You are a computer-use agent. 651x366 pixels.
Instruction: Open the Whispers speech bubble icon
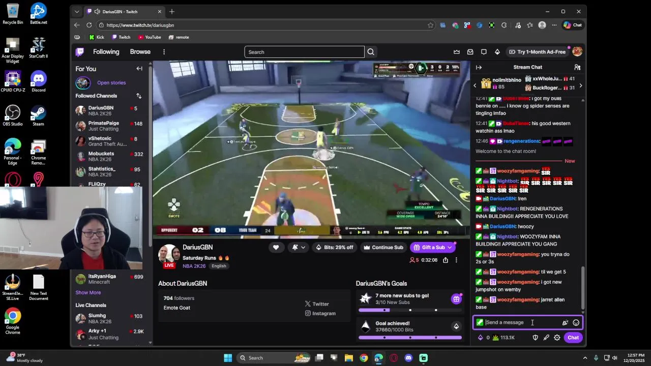[x=484, y=52]
